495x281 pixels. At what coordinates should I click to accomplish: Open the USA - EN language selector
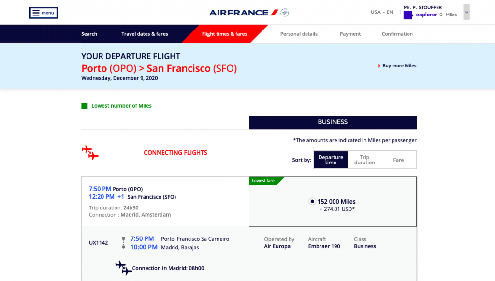click(382, 12)
